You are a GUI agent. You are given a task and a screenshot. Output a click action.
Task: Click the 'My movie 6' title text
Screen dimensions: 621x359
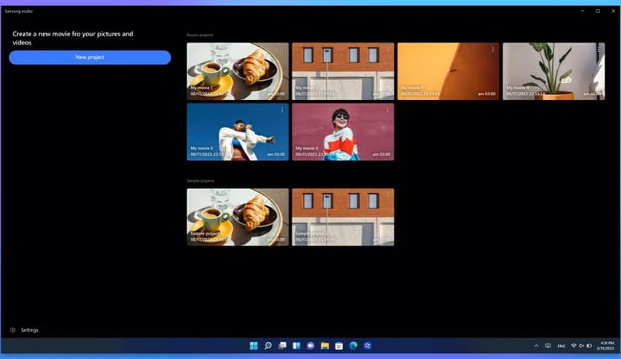coord(307,148)
